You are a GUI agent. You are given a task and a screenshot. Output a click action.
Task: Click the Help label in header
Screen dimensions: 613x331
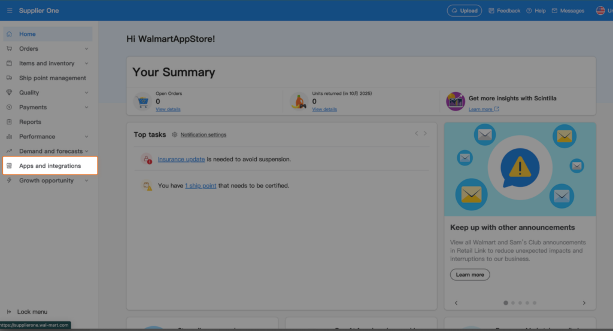point(540,11)
